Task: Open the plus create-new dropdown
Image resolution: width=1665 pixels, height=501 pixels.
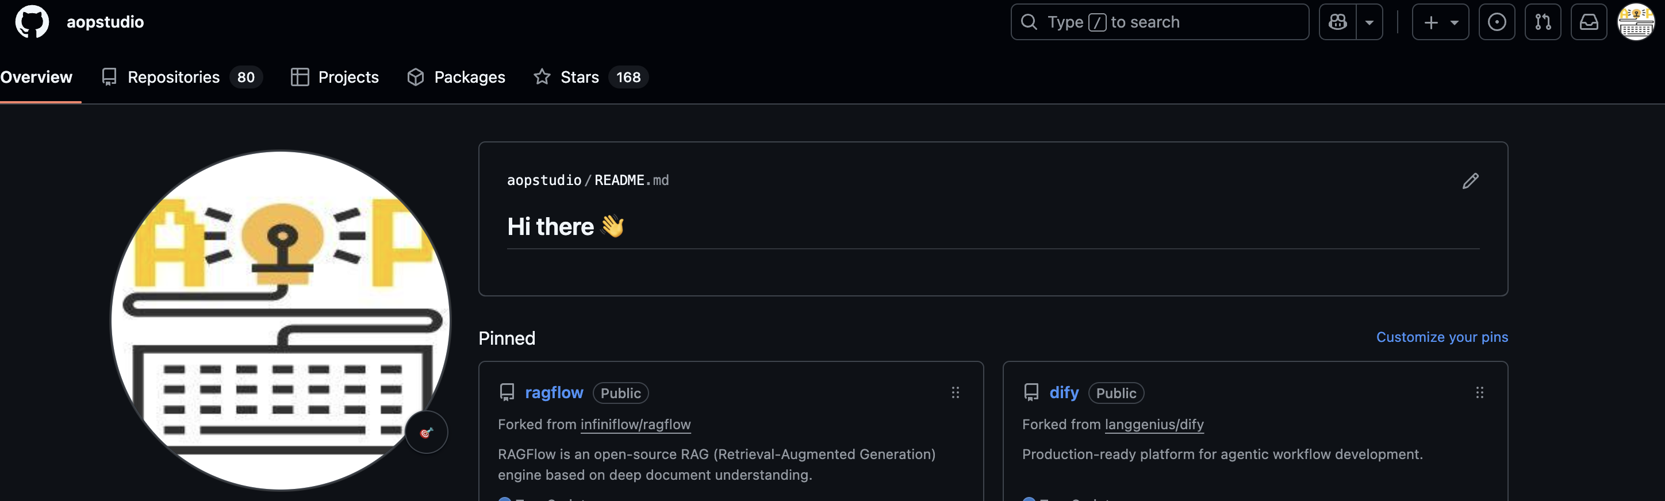Action: 1440,22
